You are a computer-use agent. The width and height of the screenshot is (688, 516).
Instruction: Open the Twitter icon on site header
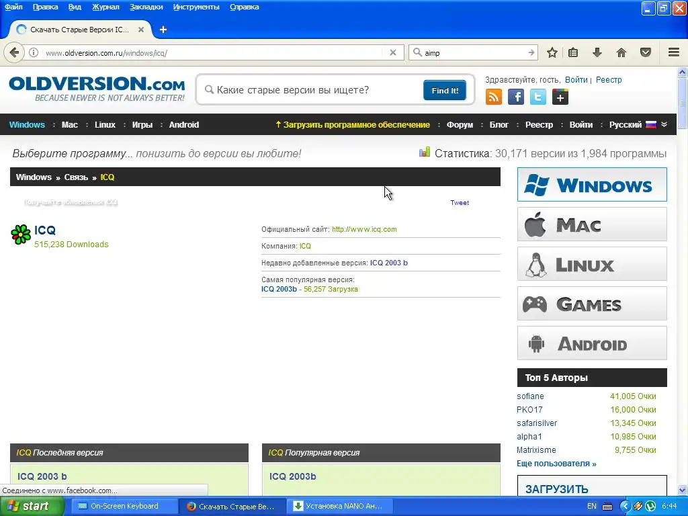point(538,97)
